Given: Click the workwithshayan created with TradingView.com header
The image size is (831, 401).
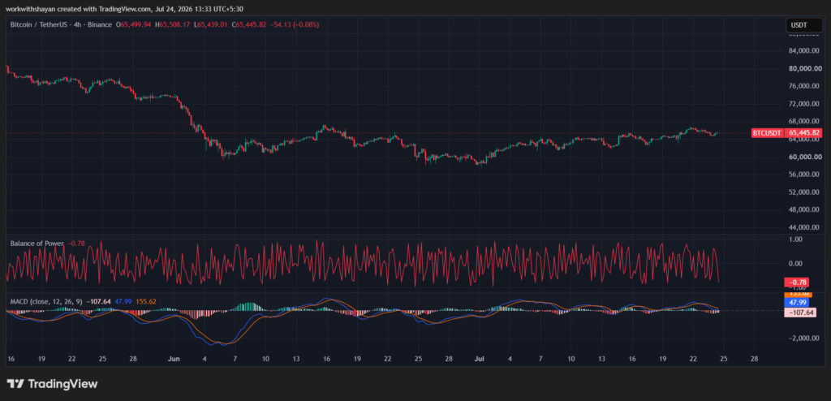Looking at the screenshot, I should click(126, 9).
